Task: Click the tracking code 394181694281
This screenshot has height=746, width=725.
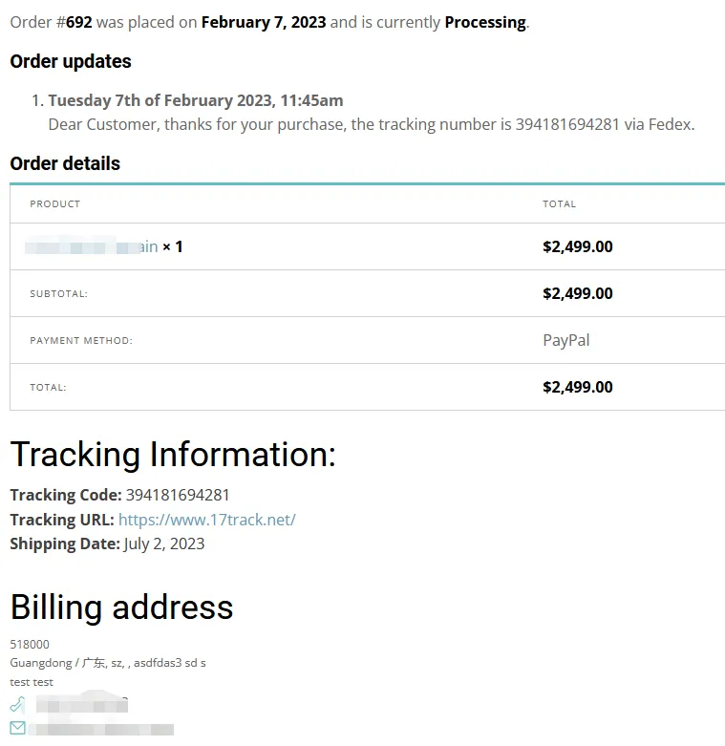Action: pyautogui.click(x=178, y=495)
